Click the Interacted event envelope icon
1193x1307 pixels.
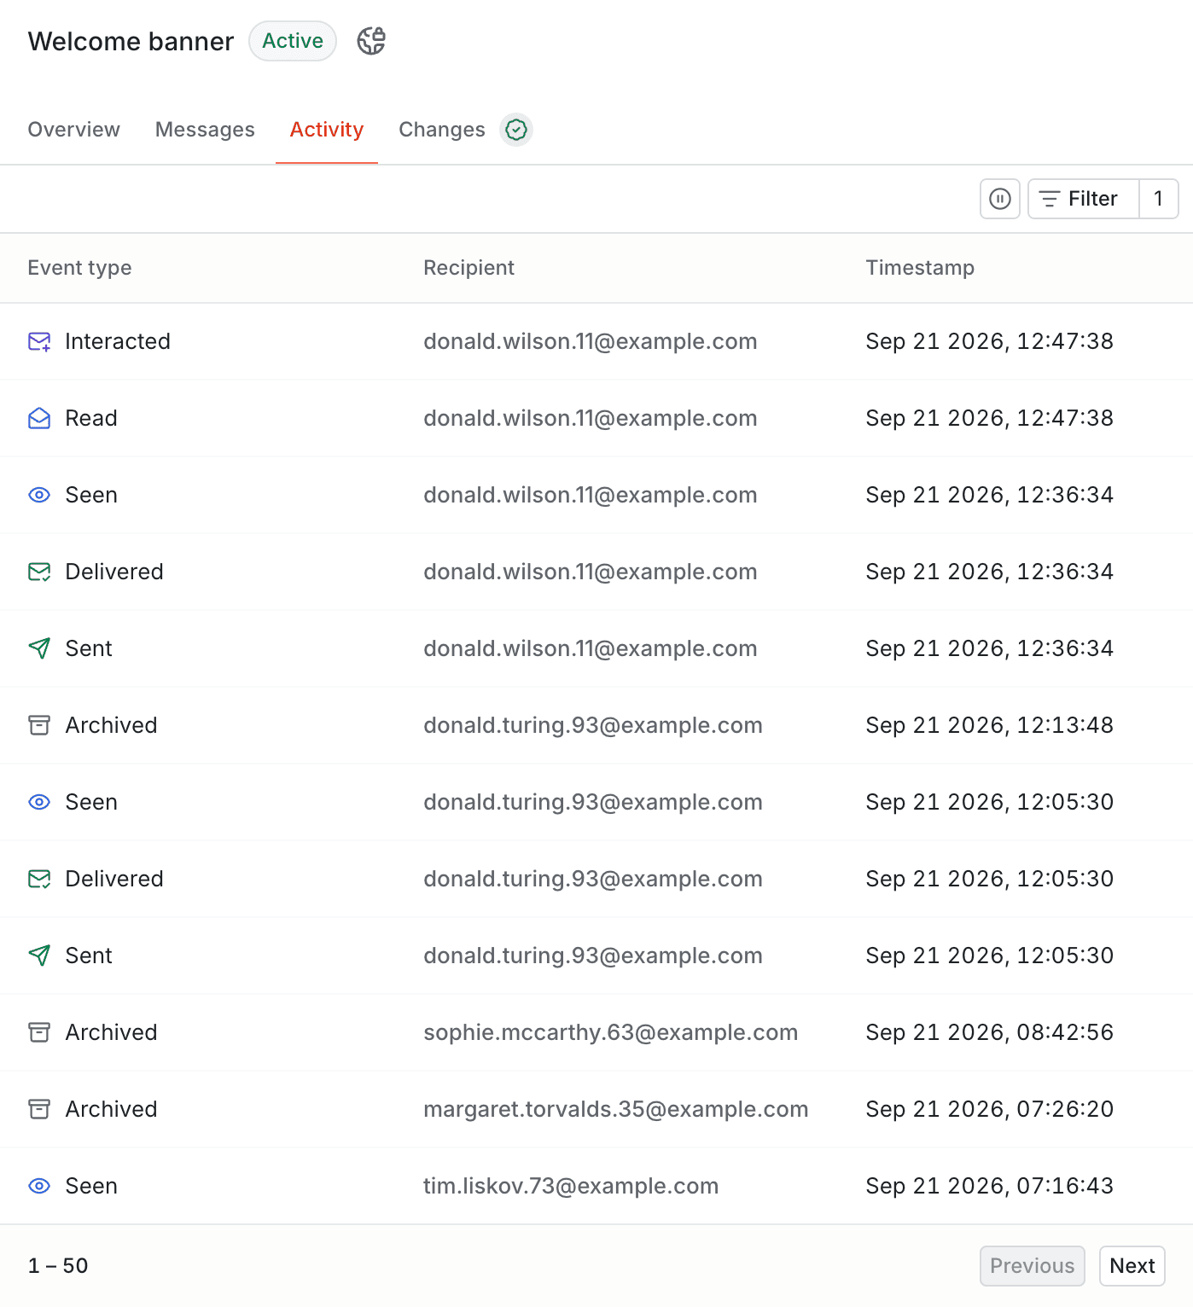39,342
